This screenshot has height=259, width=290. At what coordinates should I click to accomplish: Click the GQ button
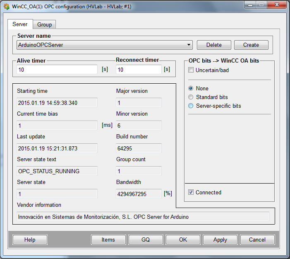(146, 240)
